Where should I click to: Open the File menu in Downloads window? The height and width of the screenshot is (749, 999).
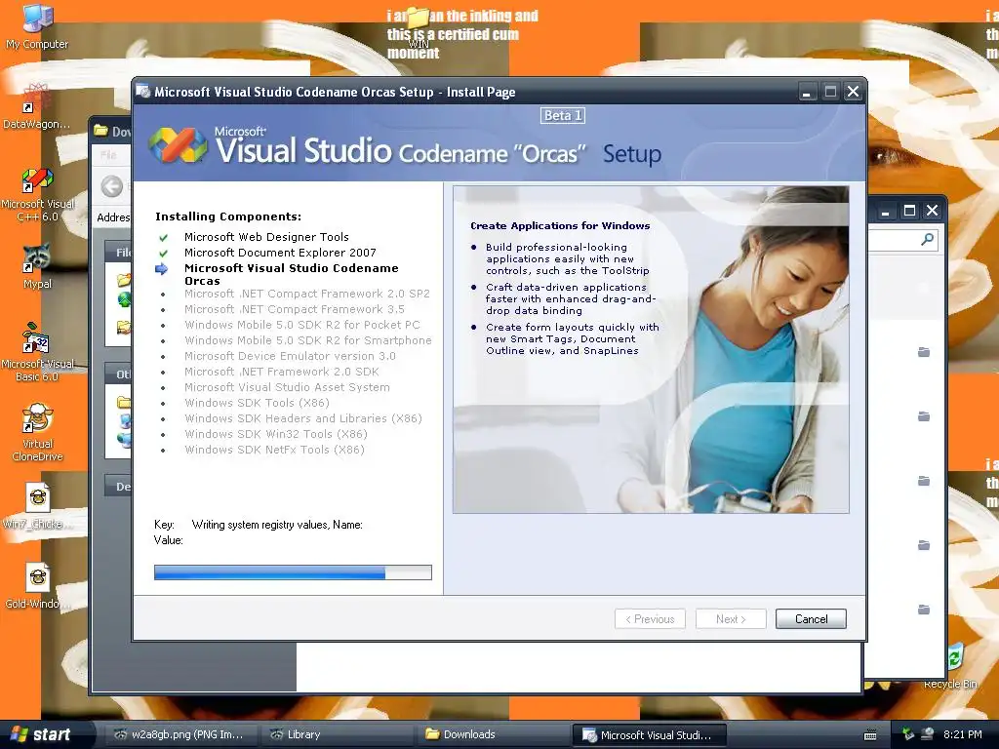click(109, 155)
